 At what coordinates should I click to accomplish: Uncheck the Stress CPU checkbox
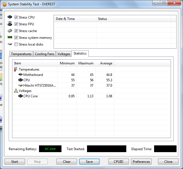tap(16, 17)
